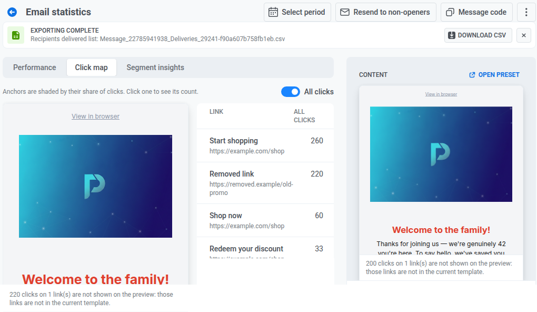This screenshot has width=537, height=312.
Task: Select the Redeem your discount row
Action: (265, 248)
